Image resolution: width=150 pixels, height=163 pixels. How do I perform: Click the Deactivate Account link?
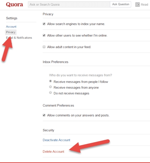click(56, 140)
